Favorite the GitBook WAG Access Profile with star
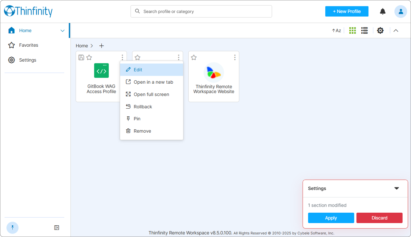Screen dimensions: 411x237 (89, 57)
